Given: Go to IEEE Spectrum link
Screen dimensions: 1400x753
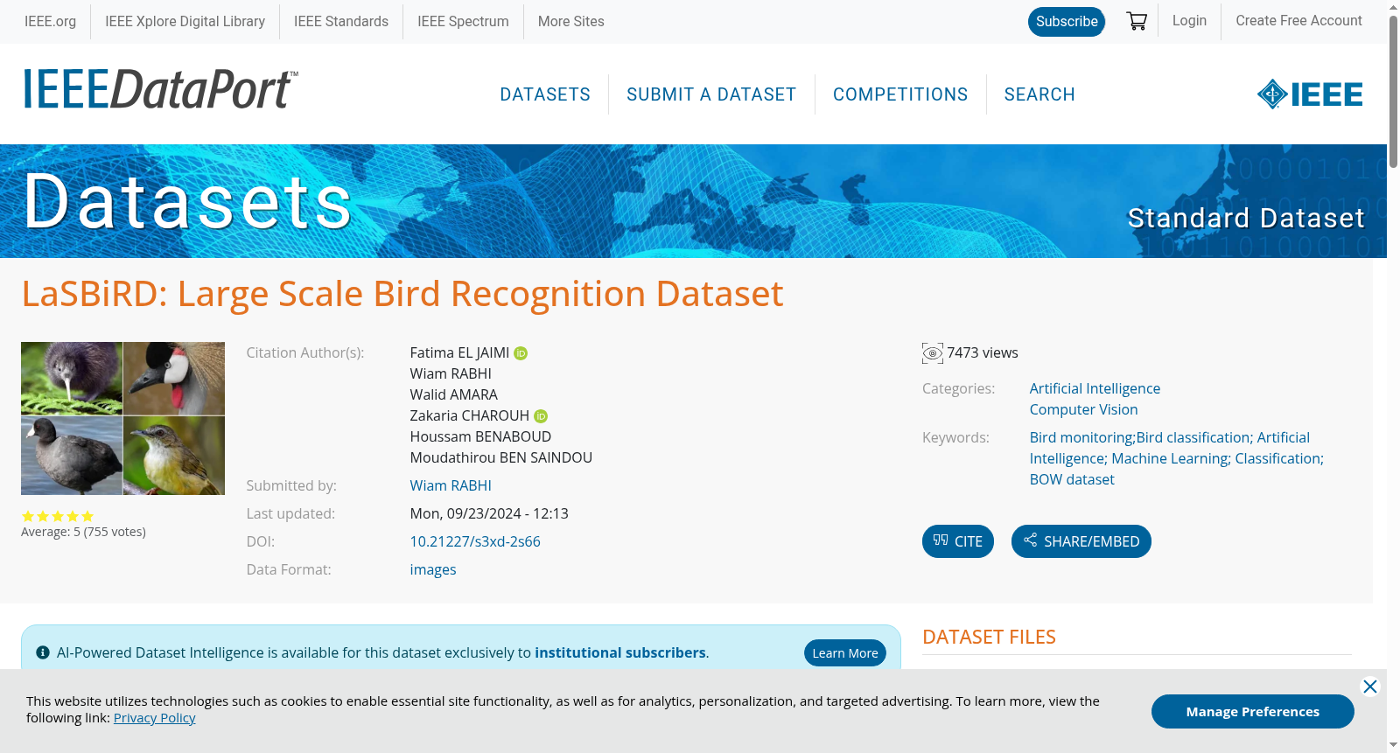Looking at the screenshot, I should [463, 21].
